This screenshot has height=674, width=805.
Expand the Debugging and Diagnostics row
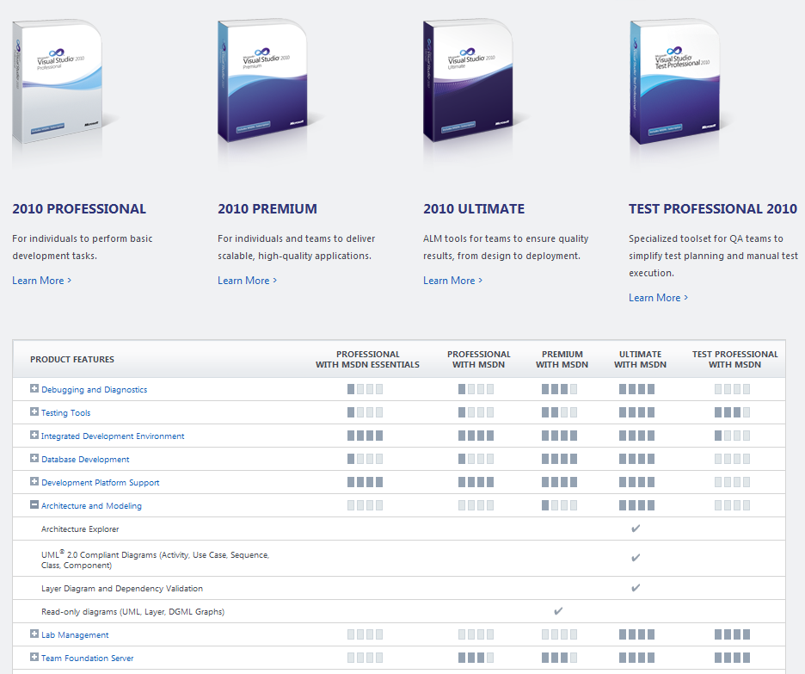pyautogui.click(x=34, y=389)
